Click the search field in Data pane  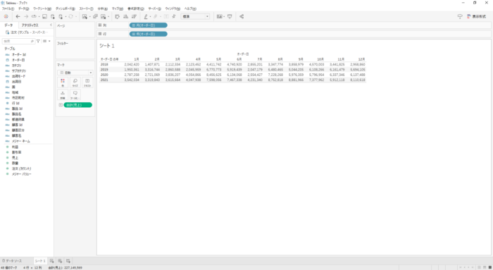point(18,41)
